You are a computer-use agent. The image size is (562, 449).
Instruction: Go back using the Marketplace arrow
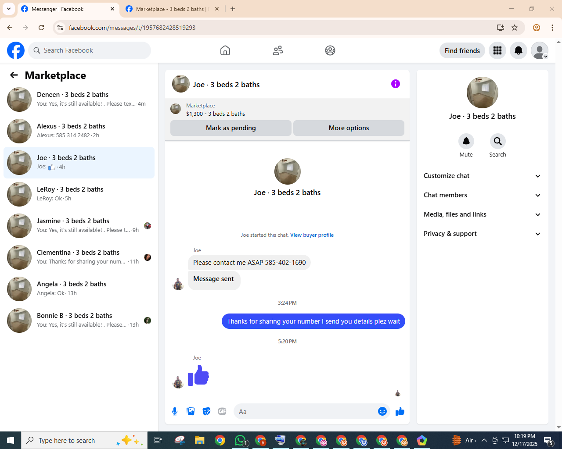pos(14,75)
